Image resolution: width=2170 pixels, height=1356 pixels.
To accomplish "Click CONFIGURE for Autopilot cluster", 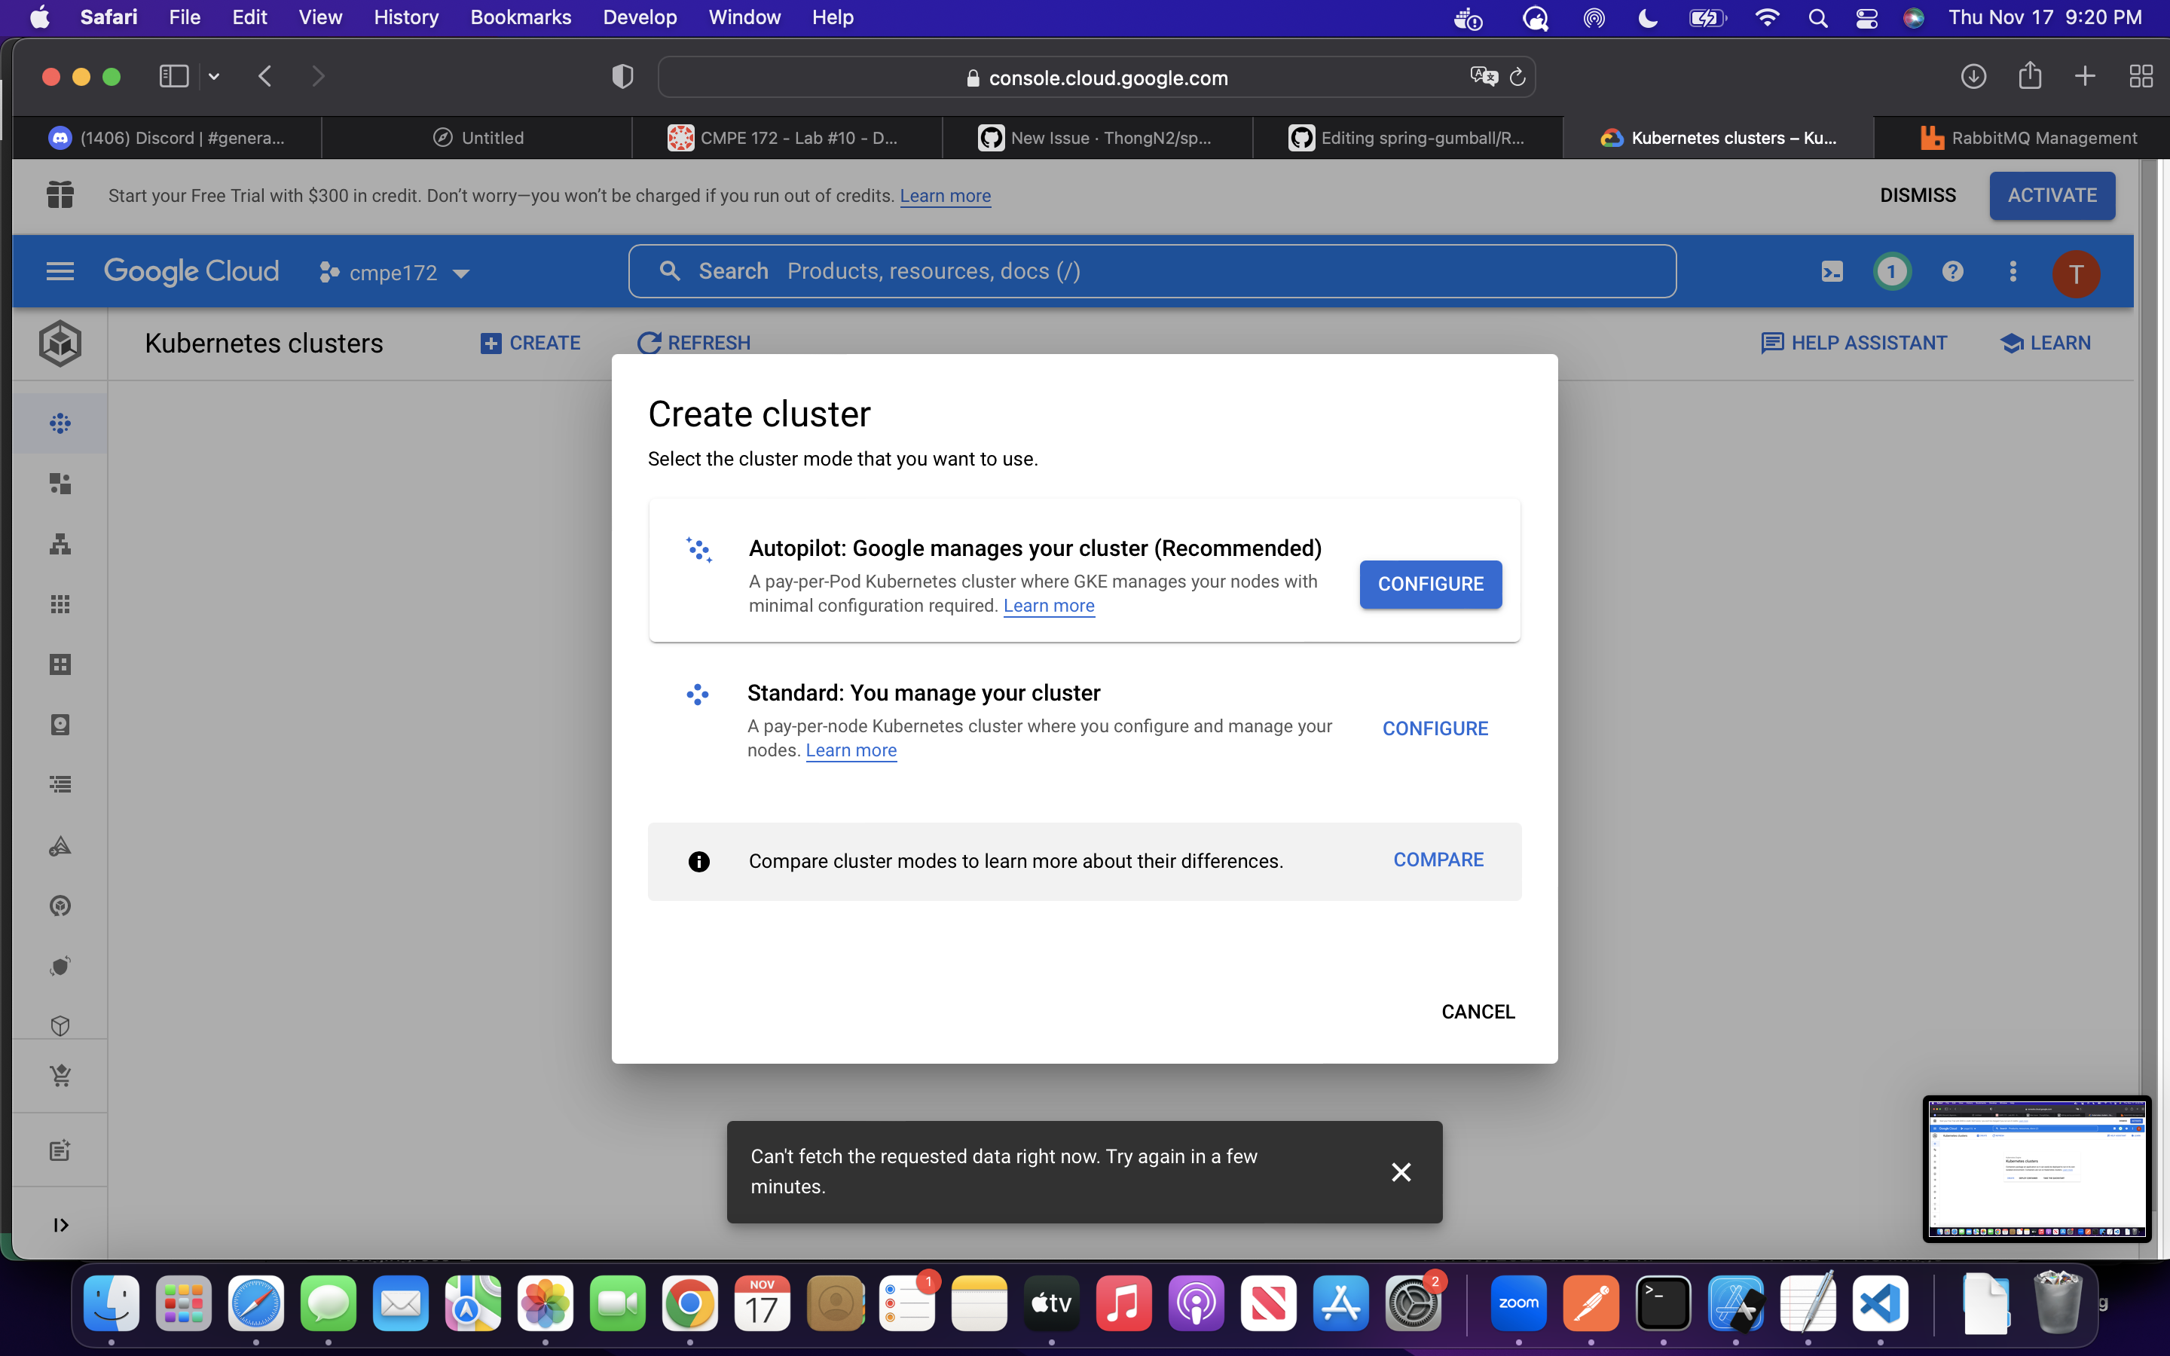I will (x=1430, y=584).
